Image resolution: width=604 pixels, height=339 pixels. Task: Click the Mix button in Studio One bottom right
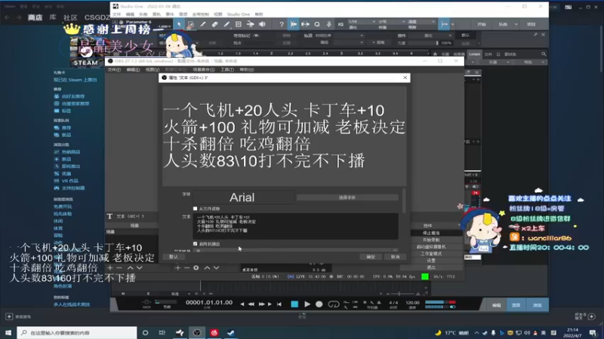pyautogui.click(x=516, y=305)
